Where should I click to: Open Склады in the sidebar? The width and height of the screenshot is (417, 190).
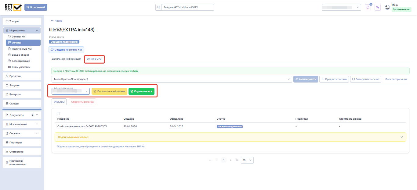[x=22, y=104]
